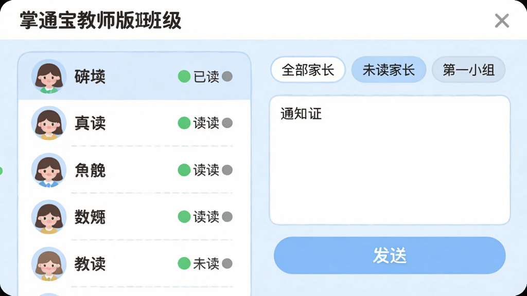Image resolution: width=527 pixels, height=296 pixels.
Task: Toggle the gray dot in the 已读 row
Action: (x=227, y=77)
